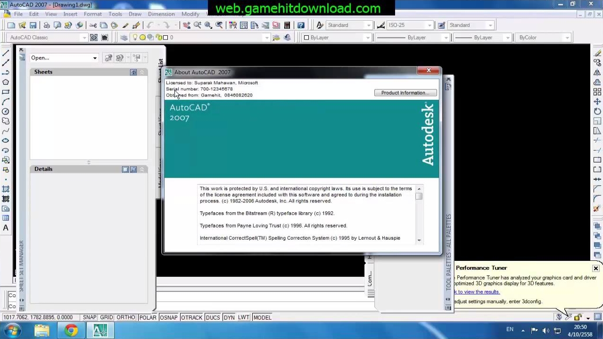Collapse the Sheets panel chevron
The width and height of the screenshot is (603, 339).
(142, 72)
